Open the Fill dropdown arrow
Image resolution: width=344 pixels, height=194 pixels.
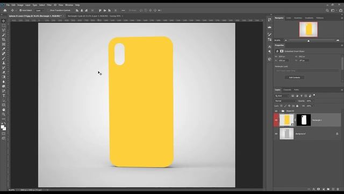pos(313,106)
